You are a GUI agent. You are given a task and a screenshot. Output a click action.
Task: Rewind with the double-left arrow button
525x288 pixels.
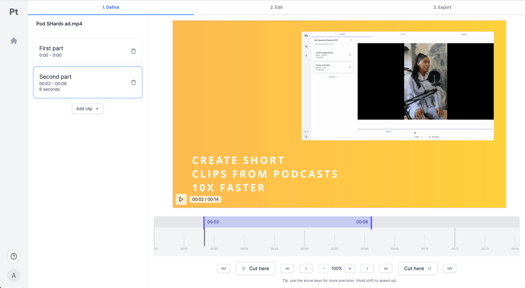tap(287, 269)
